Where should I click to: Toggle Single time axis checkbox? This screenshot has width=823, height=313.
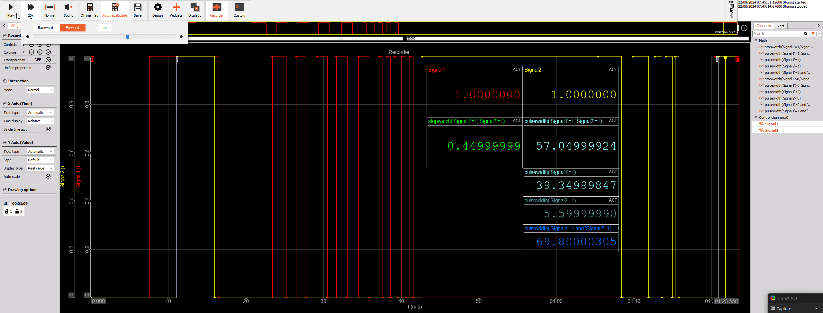click(x=48, y=129)
